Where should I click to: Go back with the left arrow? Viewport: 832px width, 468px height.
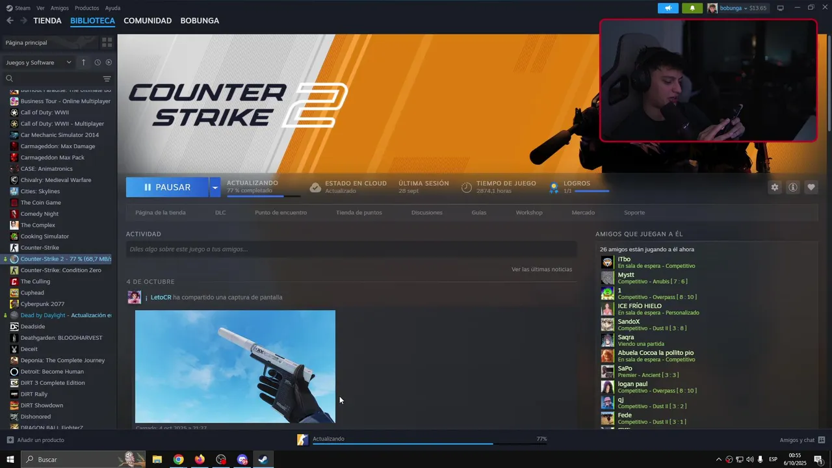10,21
